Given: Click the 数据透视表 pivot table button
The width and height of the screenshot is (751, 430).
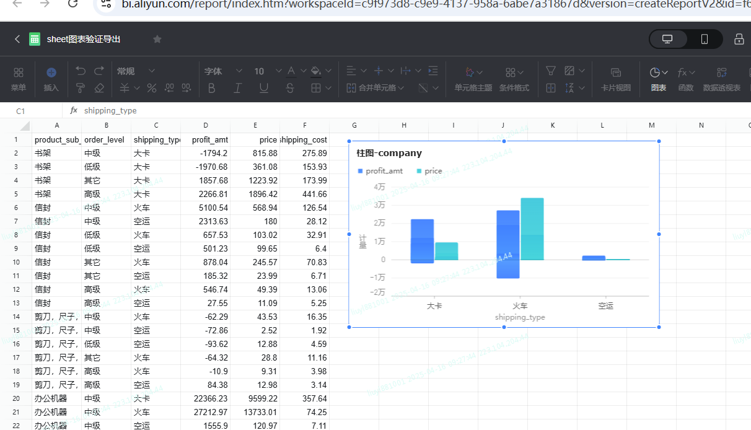Looking at the screenshot, I should [721, 79].
